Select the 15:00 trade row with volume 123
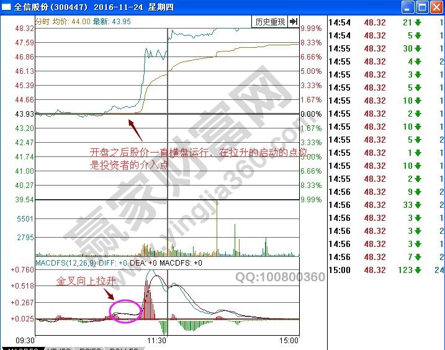445x350 pixels. 385,270
